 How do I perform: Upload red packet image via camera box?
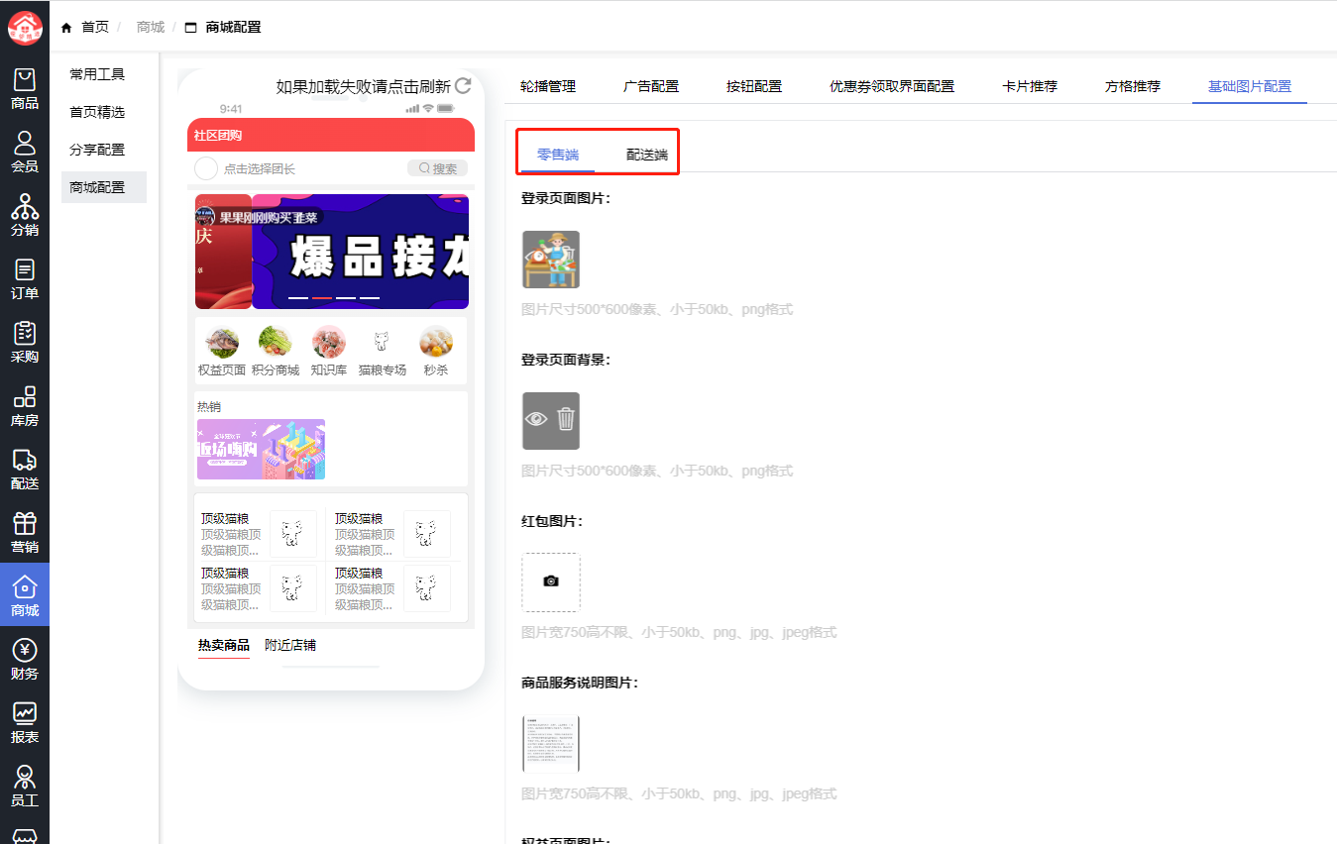point(551,581)
